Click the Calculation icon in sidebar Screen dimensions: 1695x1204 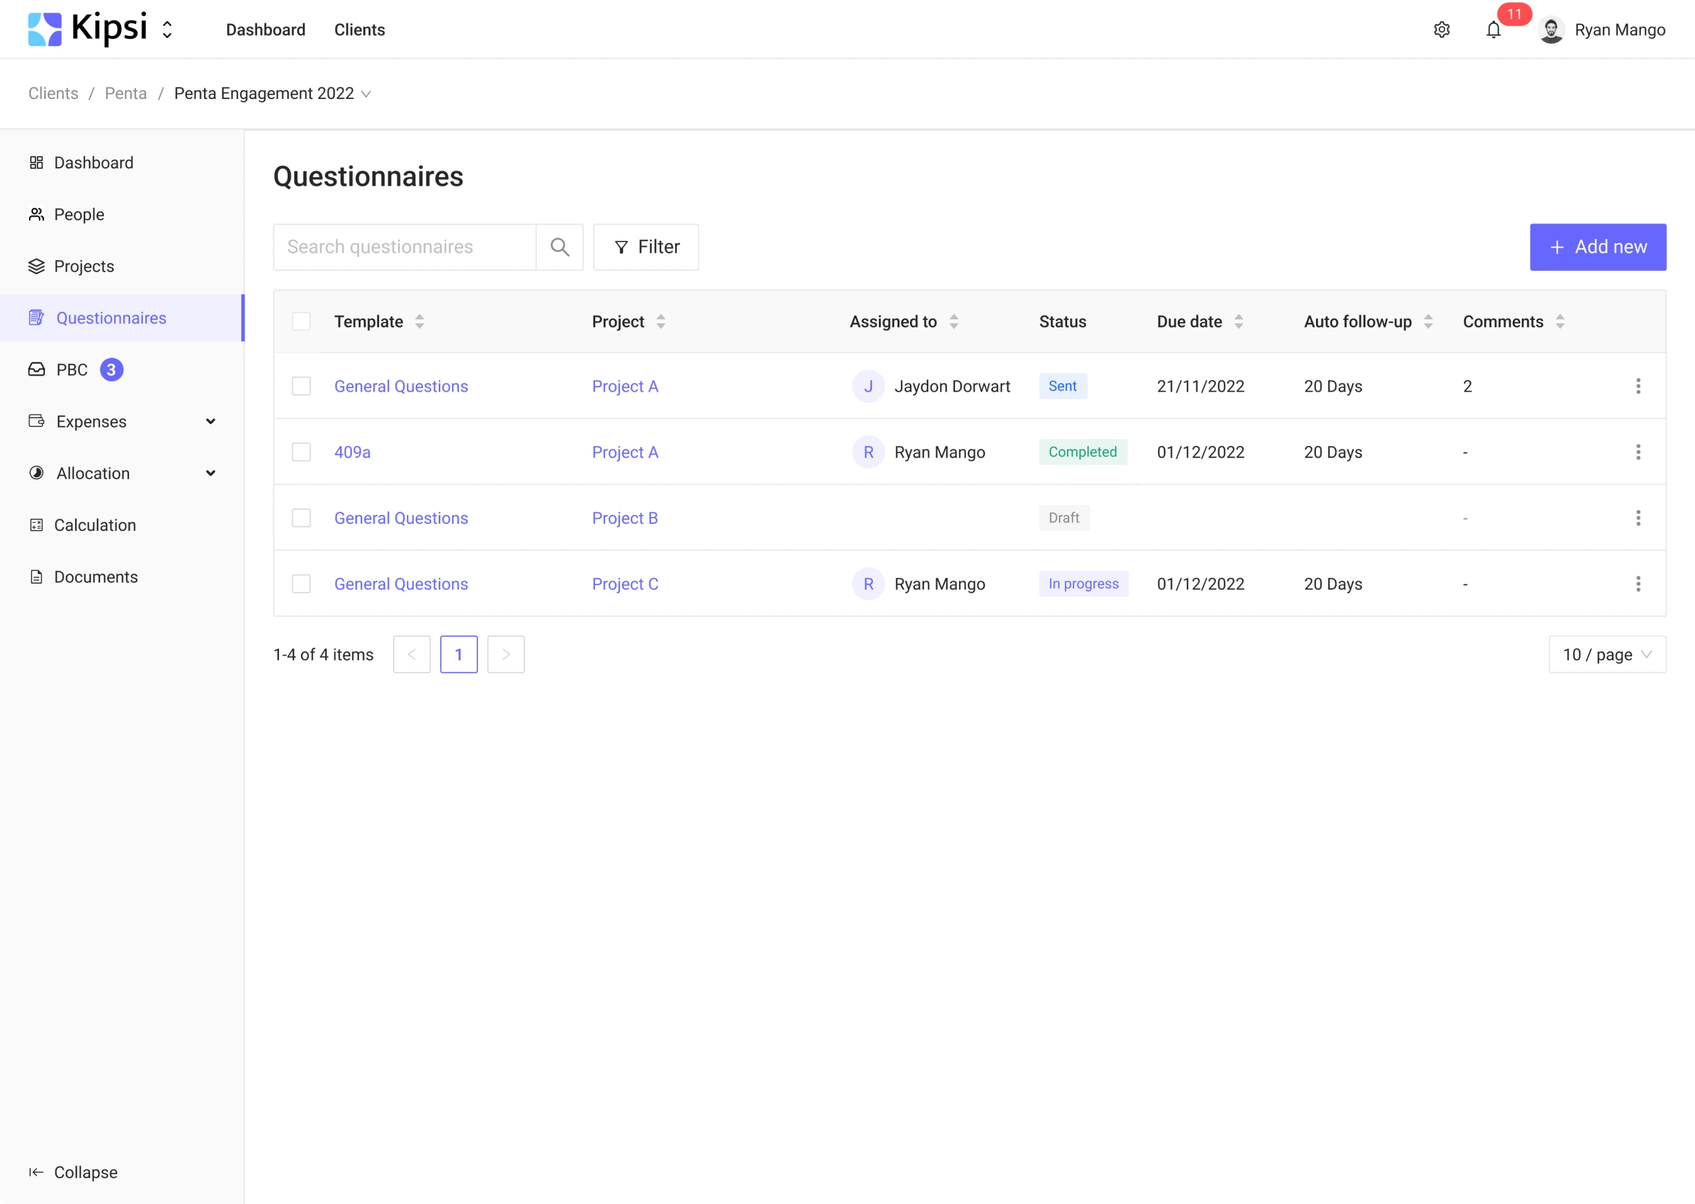37,525
